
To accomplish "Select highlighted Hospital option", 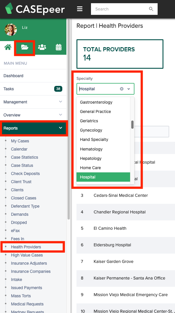I will pyautogui.click(x=103, y=177).
